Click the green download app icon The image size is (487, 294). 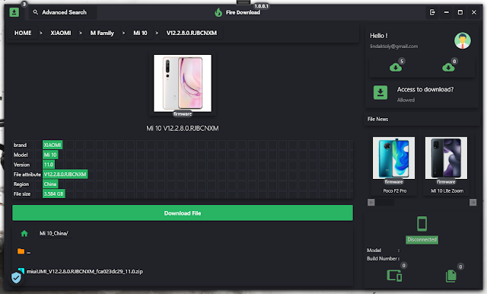14,12
